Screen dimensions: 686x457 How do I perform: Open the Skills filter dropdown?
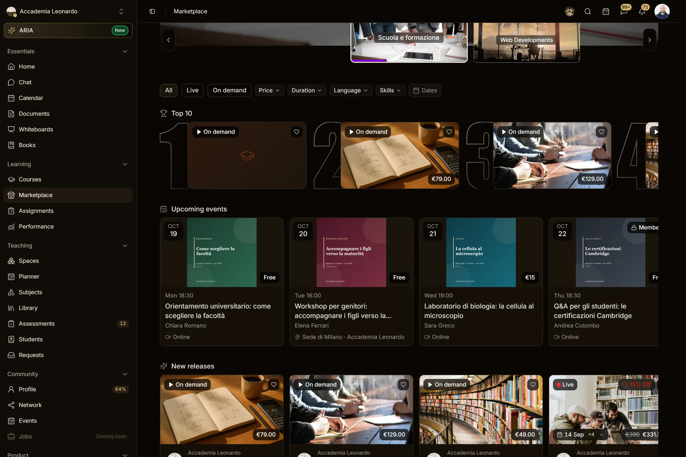(390, 90)
